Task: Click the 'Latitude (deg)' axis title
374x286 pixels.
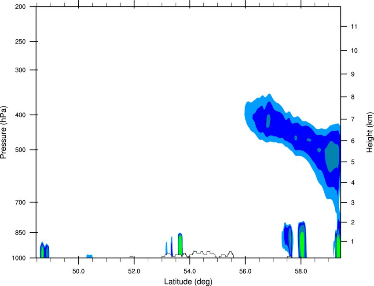Action: tap(188, 282)
